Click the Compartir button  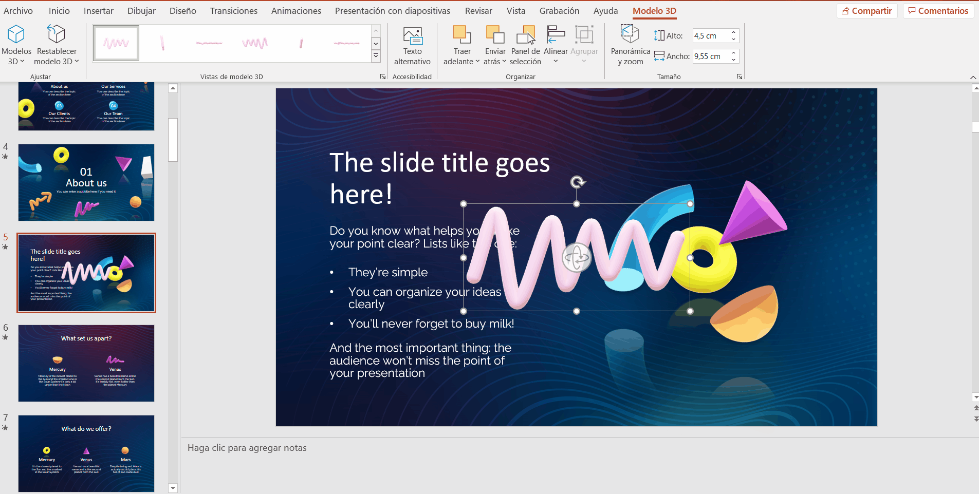click(867, 11)
